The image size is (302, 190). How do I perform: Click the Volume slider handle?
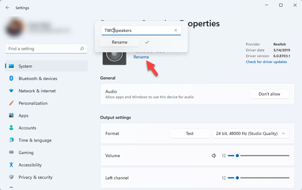(x=237, y=156)
